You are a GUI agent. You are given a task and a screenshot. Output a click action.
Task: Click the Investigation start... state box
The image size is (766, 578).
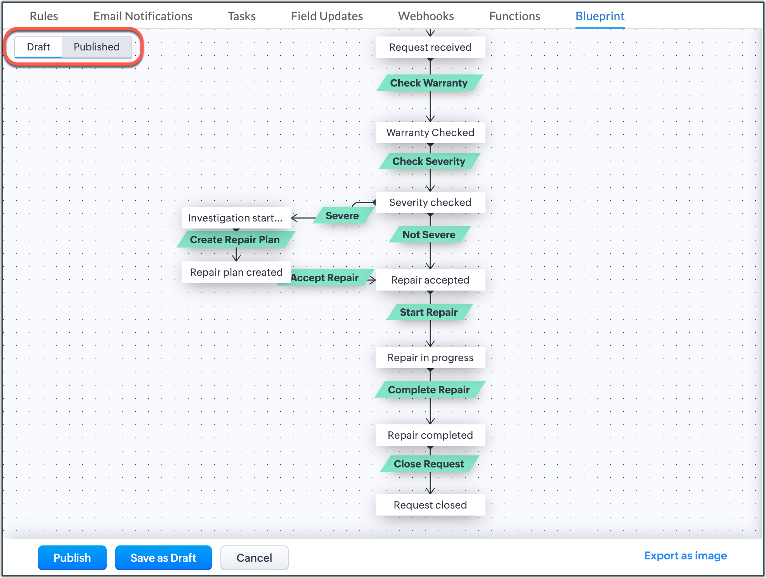(235, 218)
